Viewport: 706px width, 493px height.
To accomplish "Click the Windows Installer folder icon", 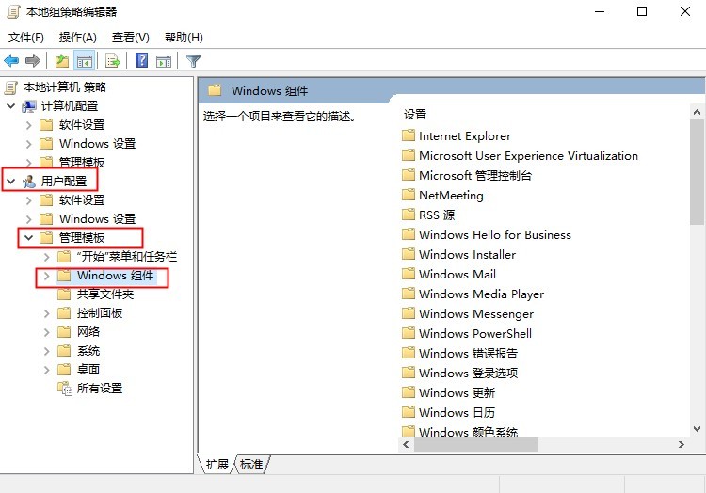I will [x=409, y=254].
